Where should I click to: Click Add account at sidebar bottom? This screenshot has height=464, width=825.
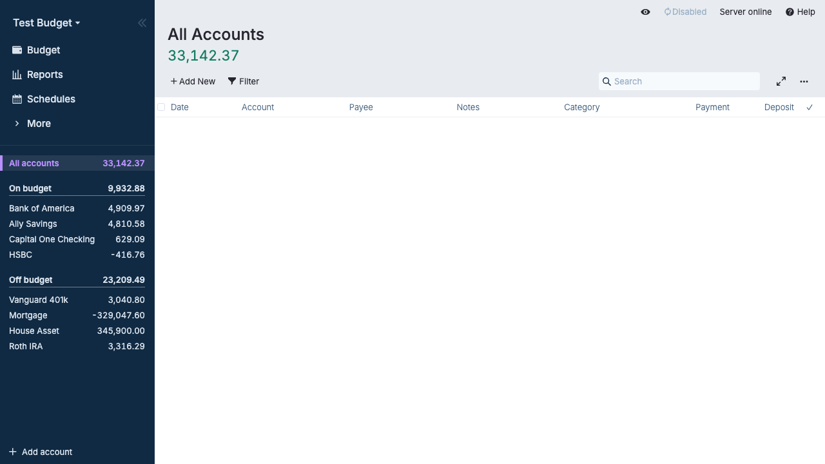(41, 452)
